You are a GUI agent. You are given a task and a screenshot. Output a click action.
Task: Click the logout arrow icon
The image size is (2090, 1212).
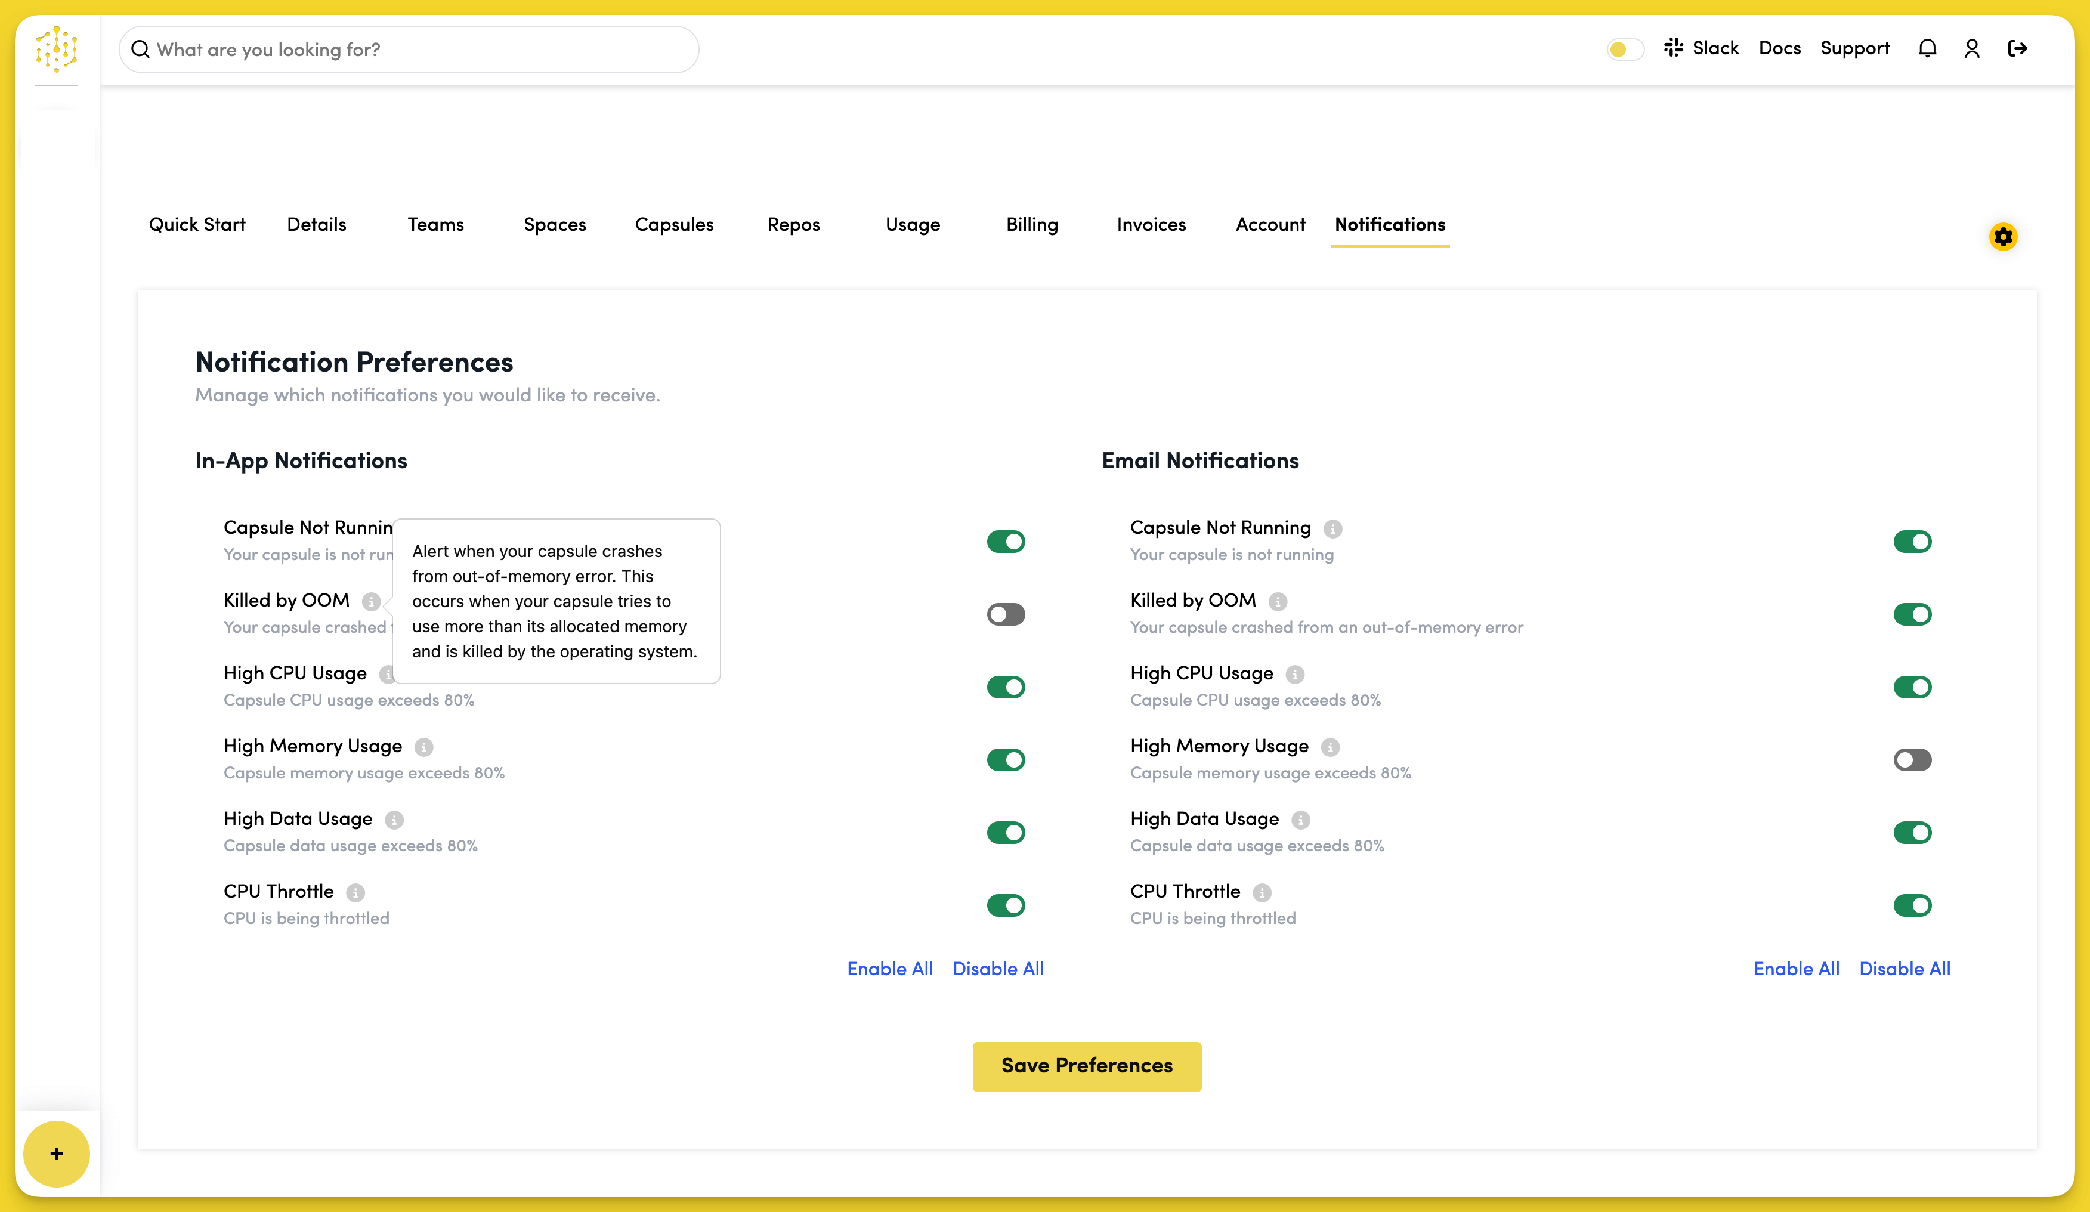click(2017, 49)
